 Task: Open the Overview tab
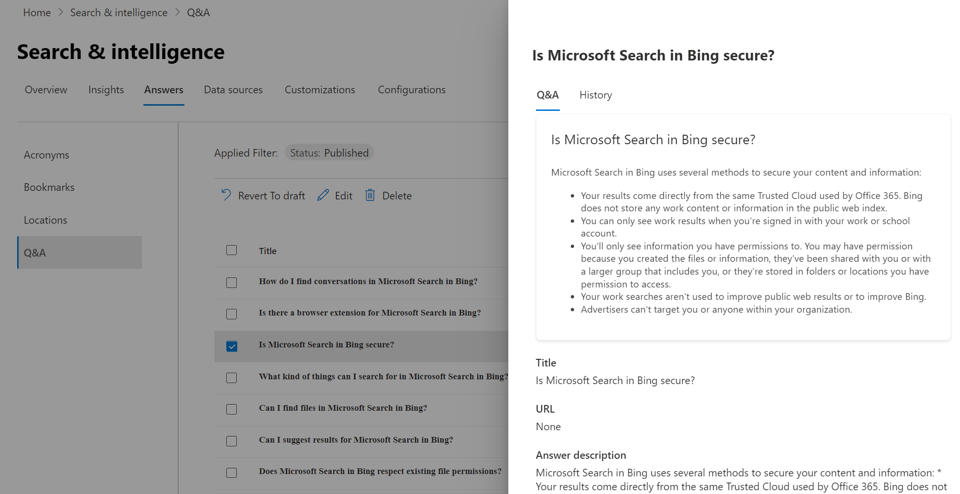46,90
